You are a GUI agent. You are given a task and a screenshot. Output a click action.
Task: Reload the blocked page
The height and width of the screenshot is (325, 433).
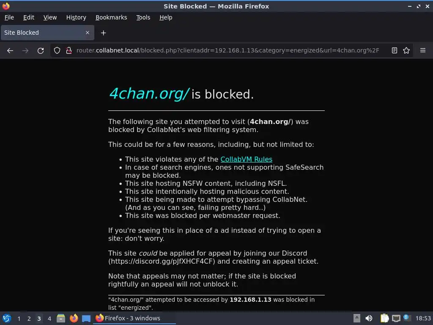41,51
